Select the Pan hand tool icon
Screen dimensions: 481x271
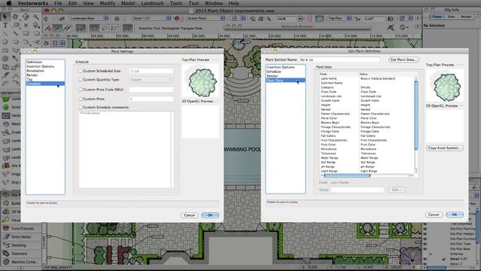[x=15, y=17]
